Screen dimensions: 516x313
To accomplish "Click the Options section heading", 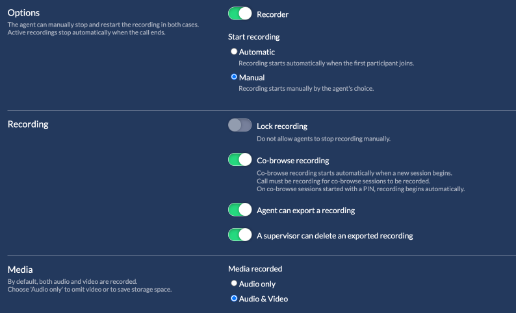I will pyautogui.click(x=23, y=13).
